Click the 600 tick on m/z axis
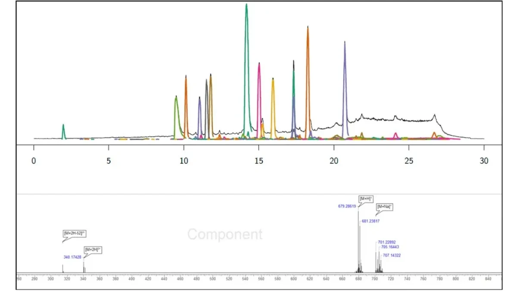The width and height of the screenshot is (517, 291). [x=294, y=279]
